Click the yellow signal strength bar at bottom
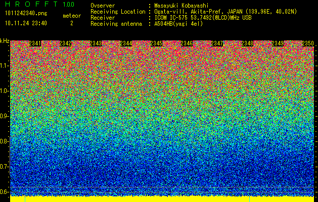The height and width of the screenshot is (202, 318). [x=162, y=199]
